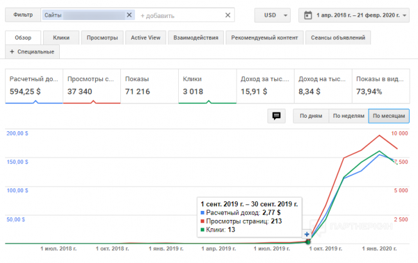418x263 pixels.
Task: Switch to the Клики tab
Action: [62, 38]
